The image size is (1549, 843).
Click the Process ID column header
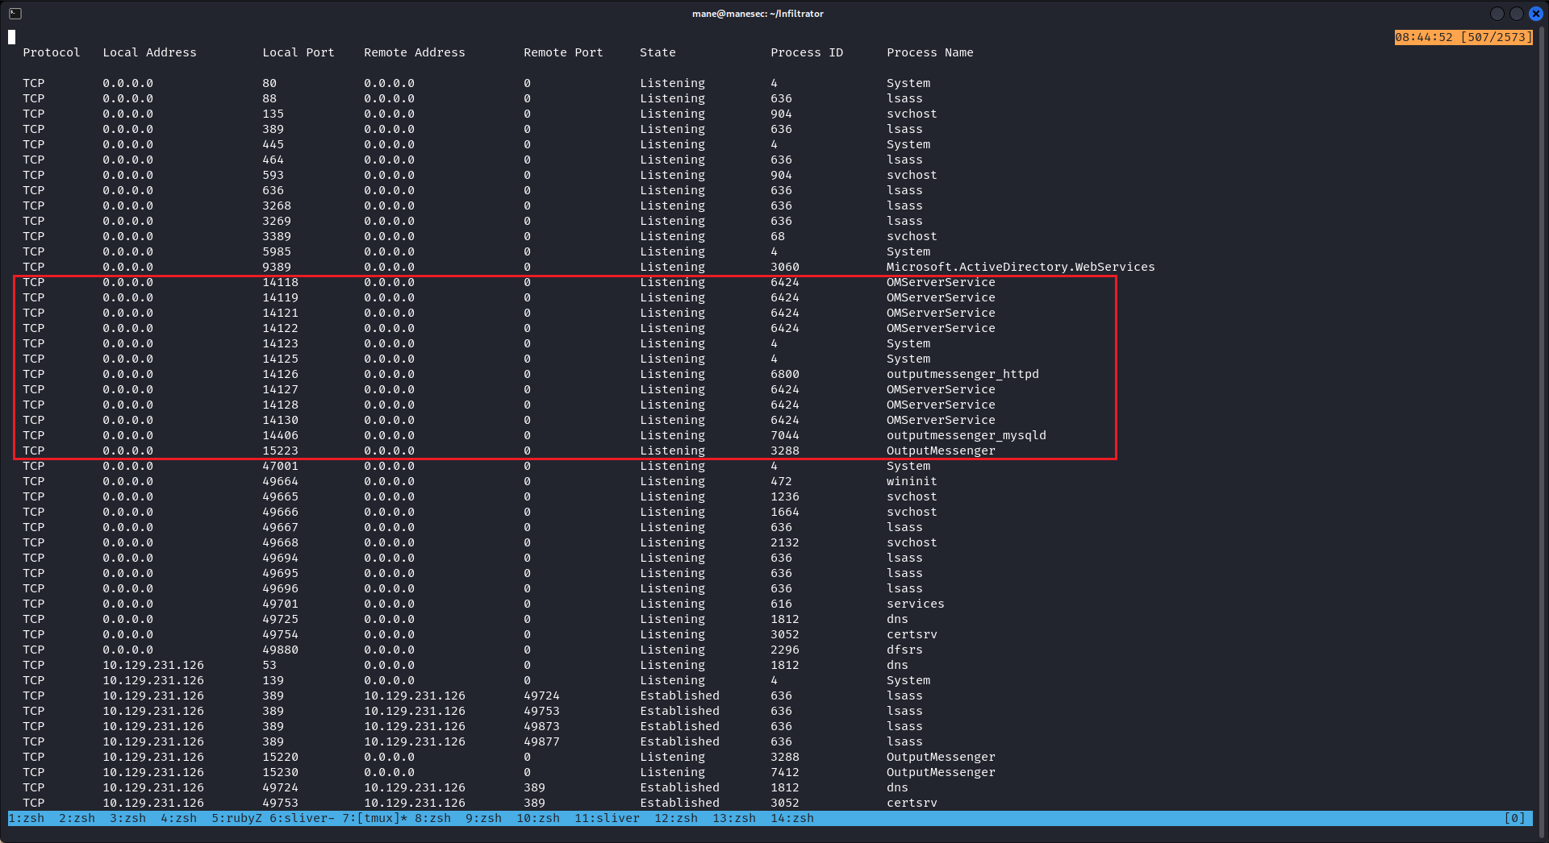pyautogui.click(x=807, y=52)
